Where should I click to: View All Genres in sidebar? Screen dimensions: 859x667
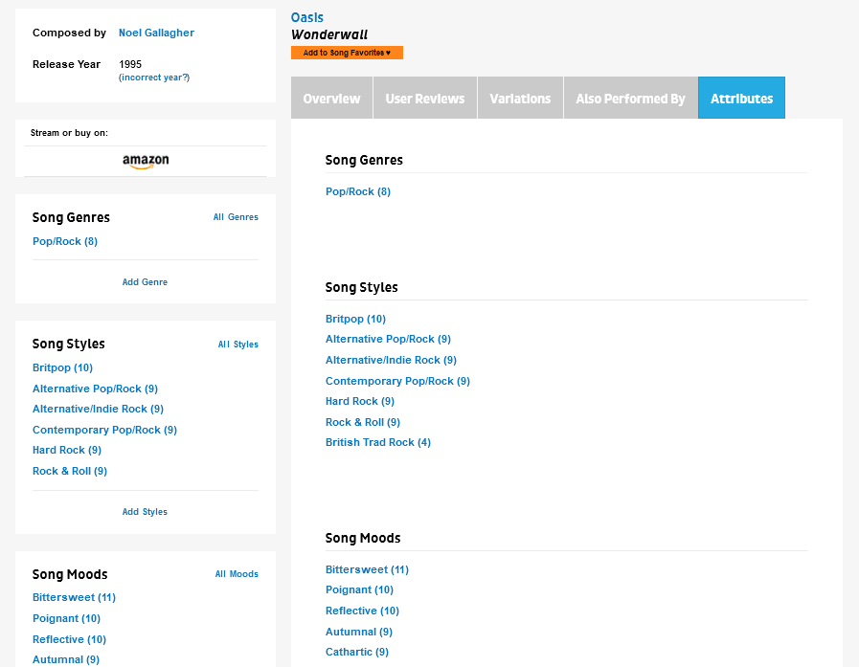coord(236,217)
